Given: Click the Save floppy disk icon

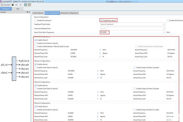Looking at the screenshot, I should pos(13,5).
